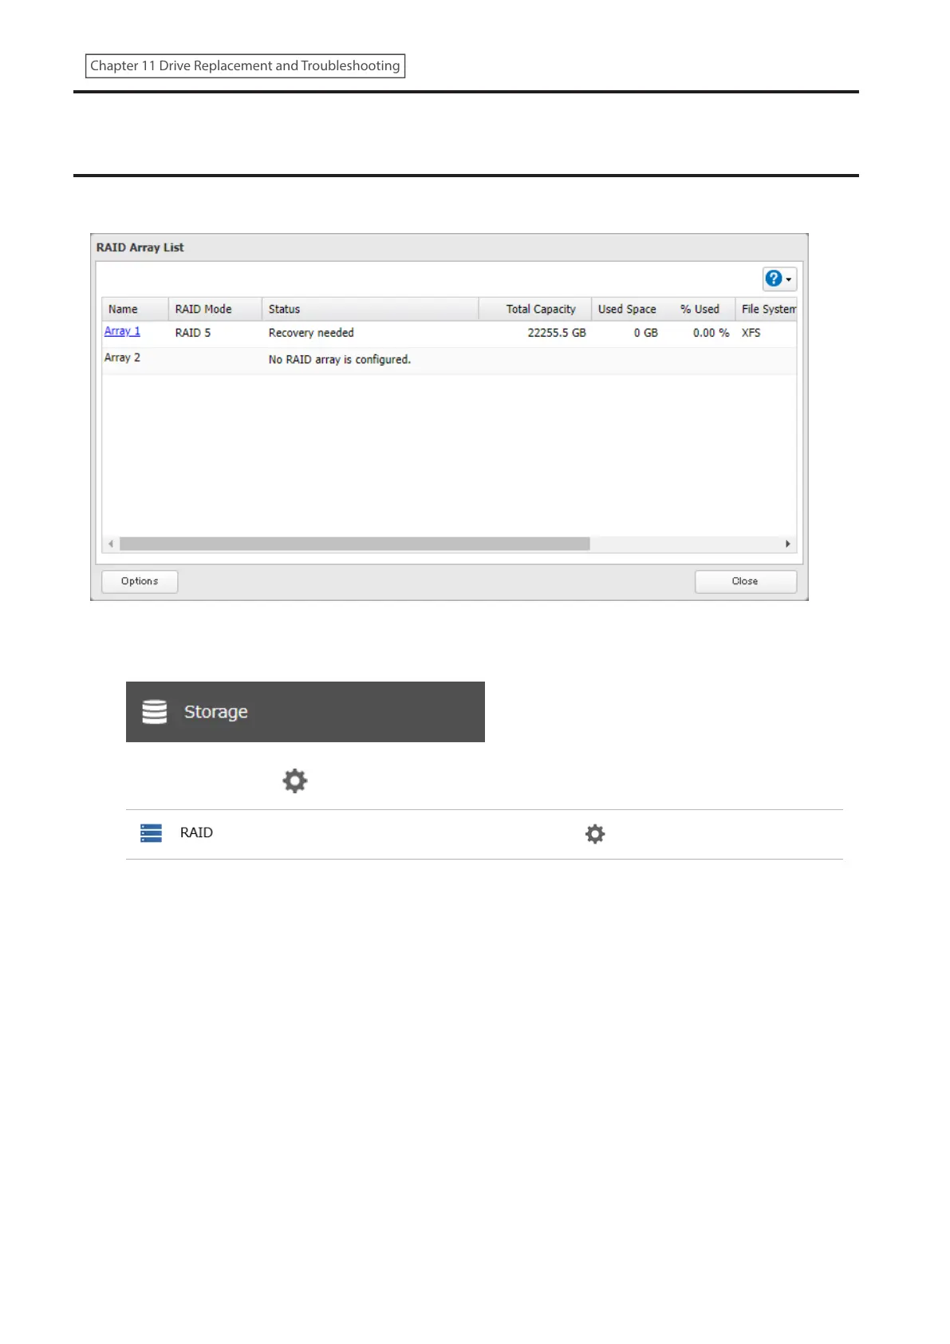
Task: Click the 0.00 % used value
Action: pos(711,333)
